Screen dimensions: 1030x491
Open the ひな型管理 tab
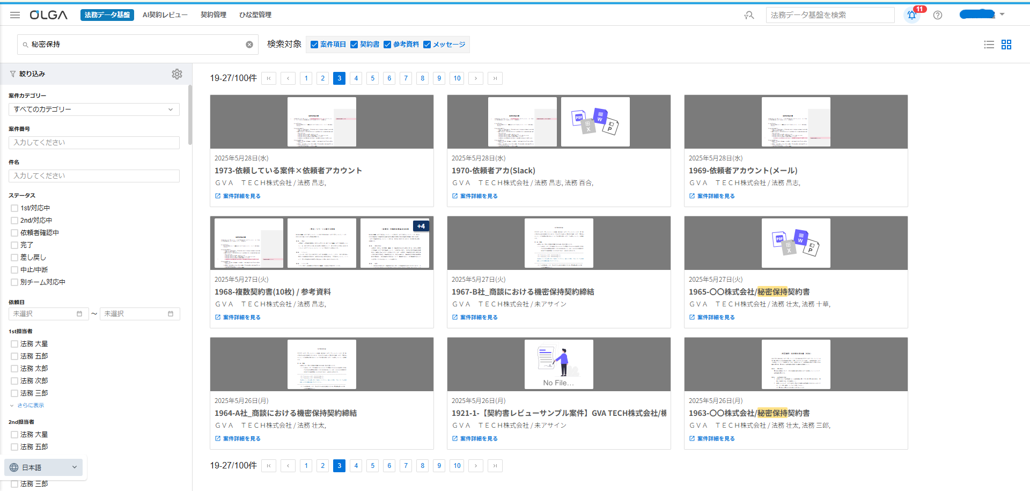point(255,15)
